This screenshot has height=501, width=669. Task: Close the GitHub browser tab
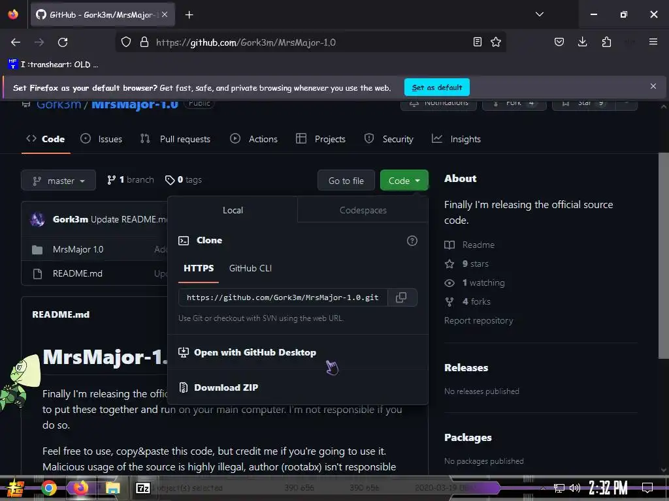click(165, 14)
